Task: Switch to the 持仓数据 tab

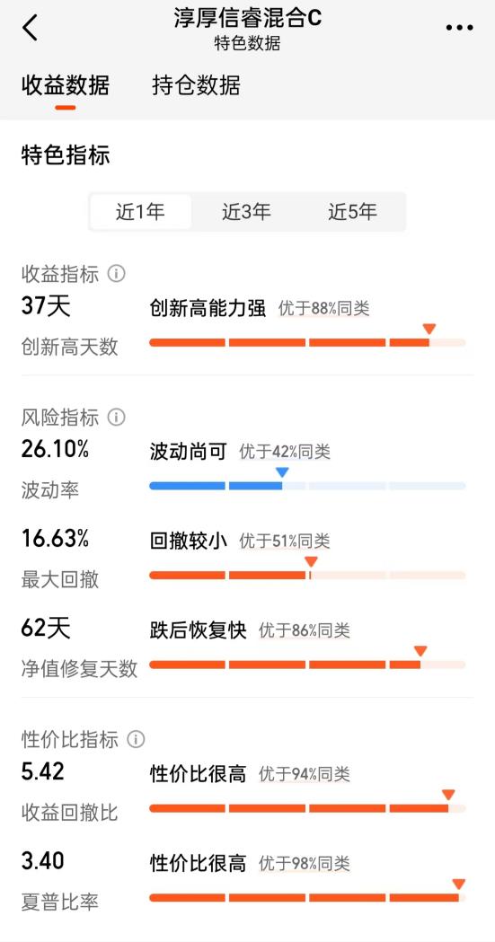Action: coord(196,85)
